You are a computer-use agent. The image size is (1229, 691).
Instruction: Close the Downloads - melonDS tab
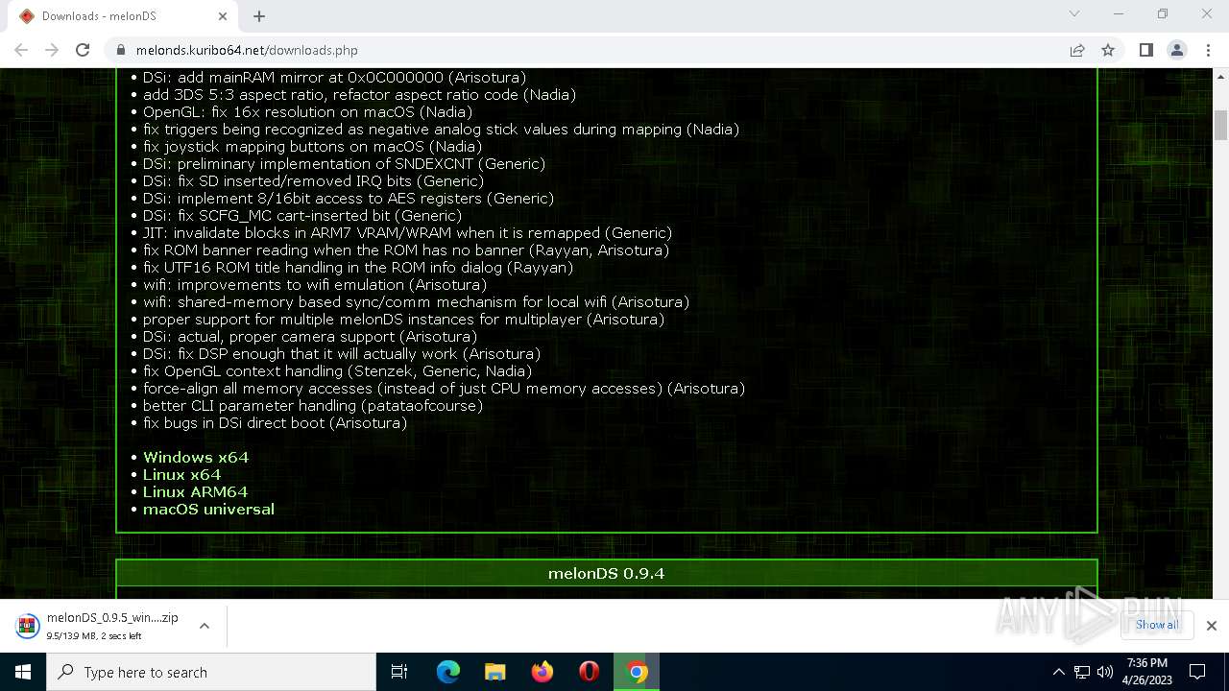[x=223, y=16]
